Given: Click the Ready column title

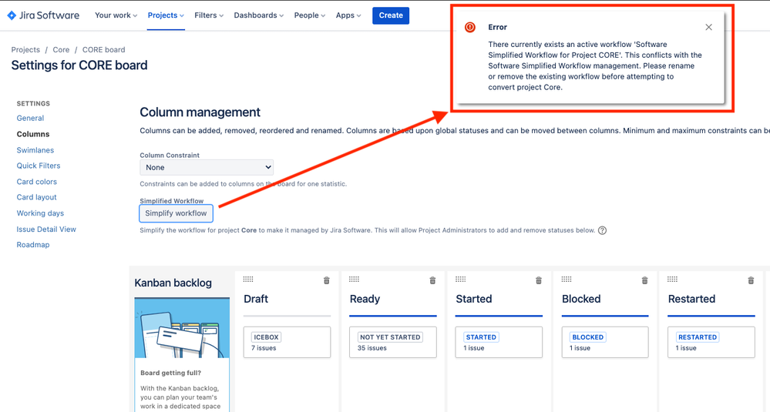Looking at the screenshot, I should [x=365, y=299].
